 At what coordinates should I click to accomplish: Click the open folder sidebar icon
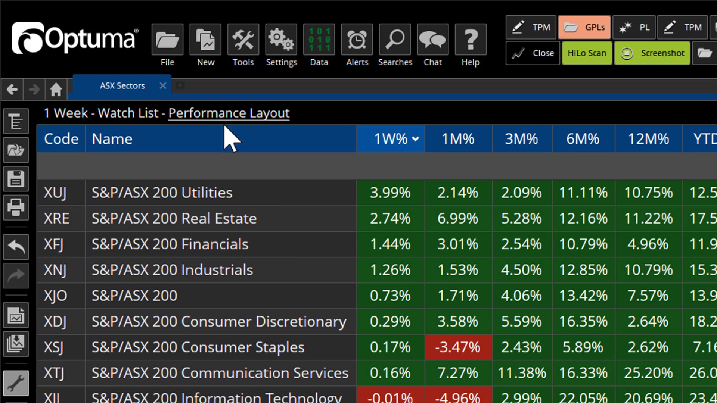(x=16, y=150)
